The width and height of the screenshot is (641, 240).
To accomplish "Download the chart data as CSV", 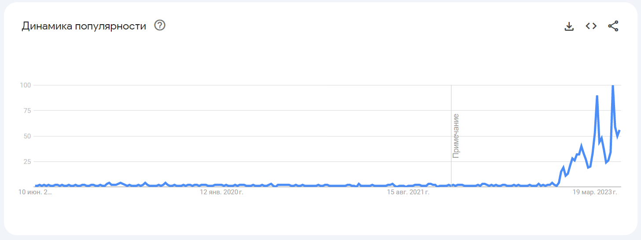I will [569, 26].
